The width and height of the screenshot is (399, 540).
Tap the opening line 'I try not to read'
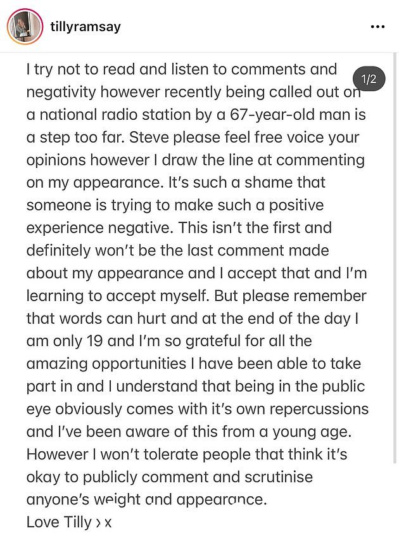80,70
